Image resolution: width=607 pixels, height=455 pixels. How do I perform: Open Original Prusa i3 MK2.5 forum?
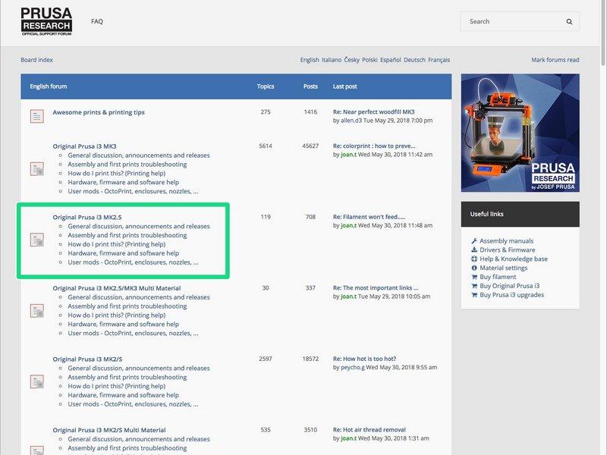click(87, 217)
